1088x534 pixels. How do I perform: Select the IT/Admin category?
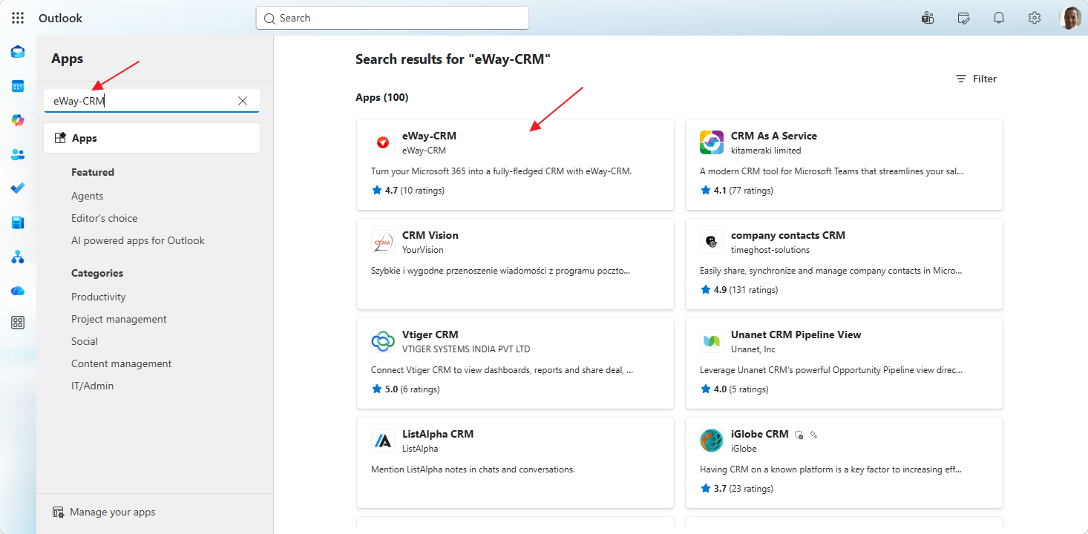coord(93,386)
